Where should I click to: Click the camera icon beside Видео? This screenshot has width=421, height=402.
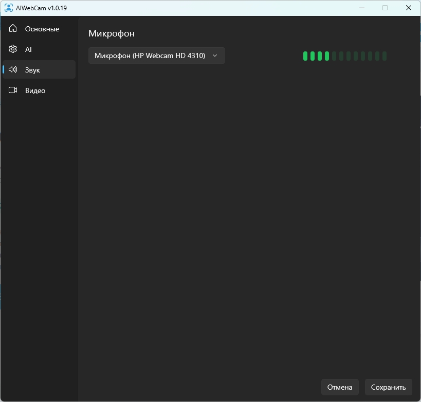[13, 90]
